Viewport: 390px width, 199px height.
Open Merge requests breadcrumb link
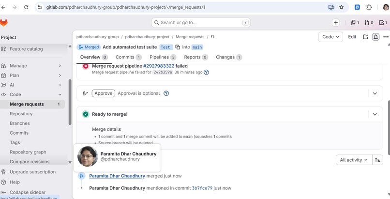point(190,37)
